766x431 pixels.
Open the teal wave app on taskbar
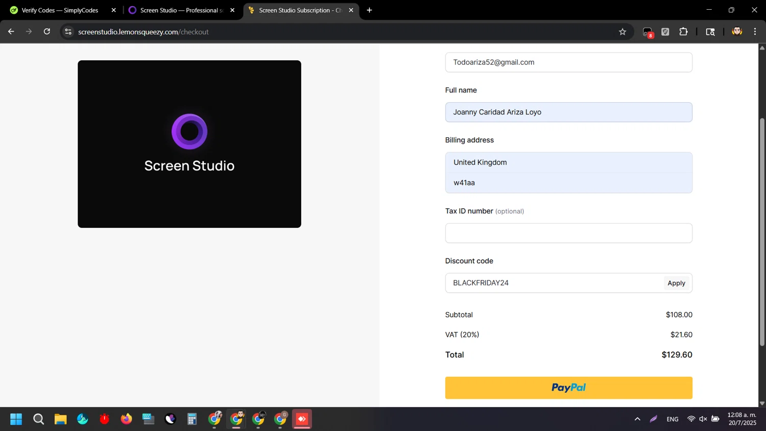[x=82, y=419]
